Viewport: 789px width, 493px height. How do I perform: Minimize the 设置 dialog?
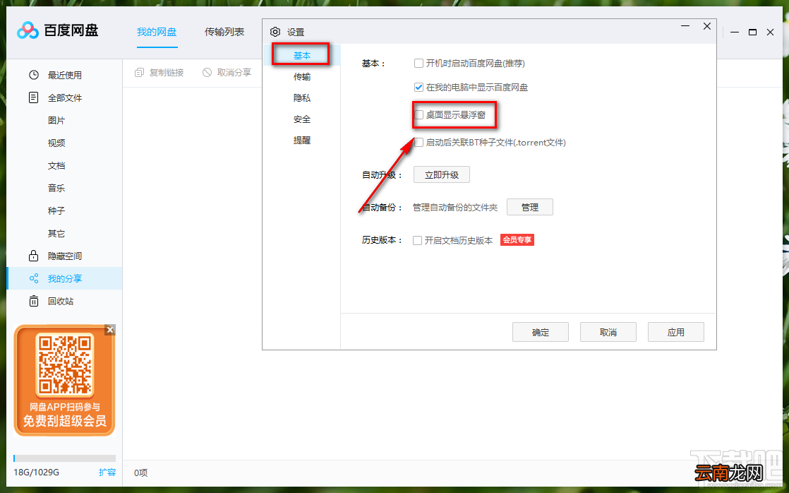tap(685, 26)
